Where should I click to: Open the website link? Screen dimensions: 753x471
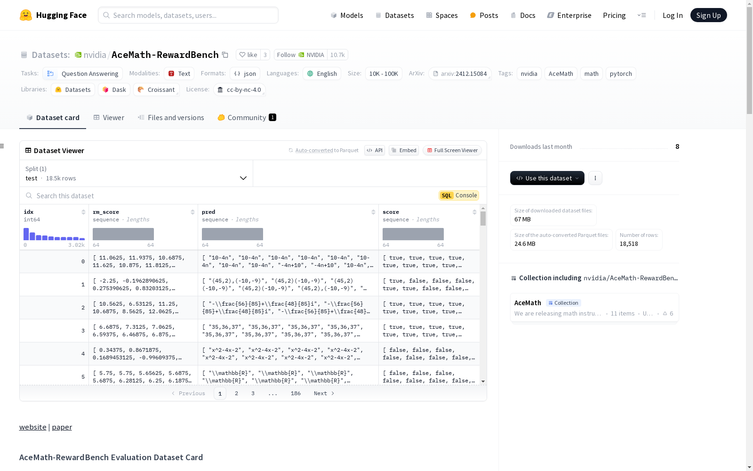click(33, 427)
